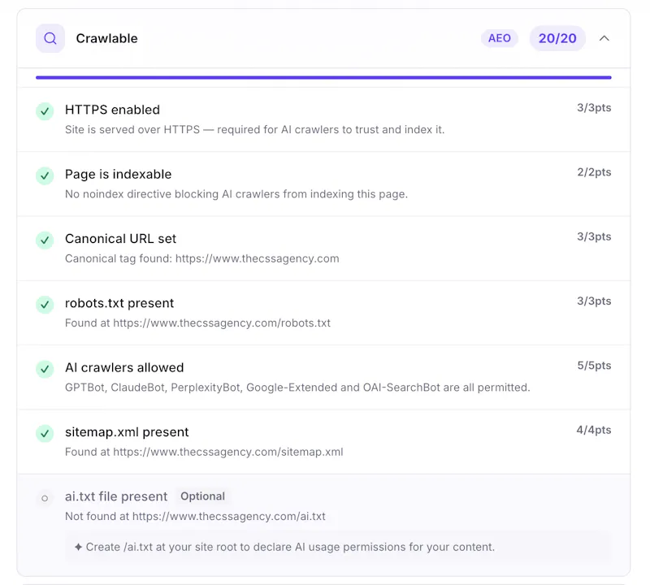
Task: Click the robots.txt present checkmark icon
Action: coord(45,305)
